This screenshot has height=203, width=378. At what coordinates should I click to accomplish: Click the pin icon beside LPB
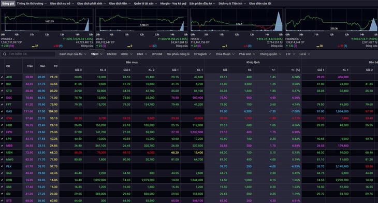point(2,139)
